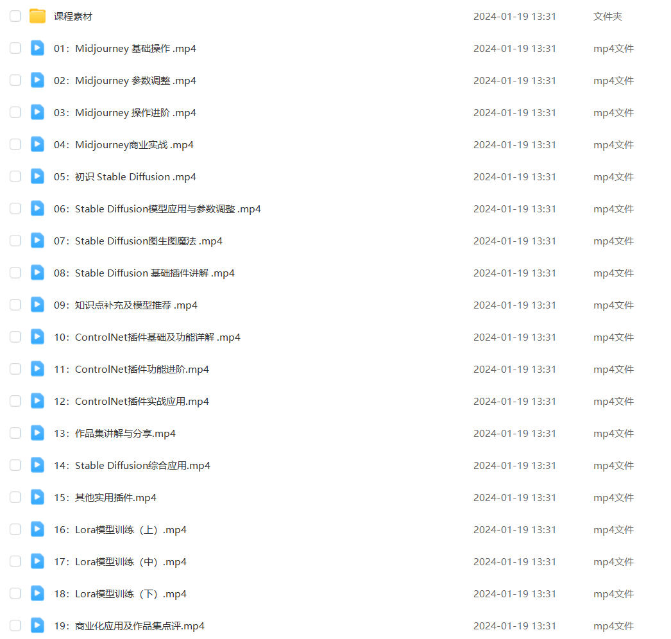The image size is (671, 639).
Task: Open file 14: Stable Diffusion综合应用.mp4
Action: (x=132, y=466)
